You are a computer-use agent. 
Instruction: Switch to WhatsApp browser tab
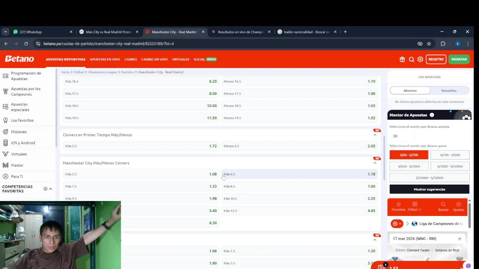coord(42,32)
